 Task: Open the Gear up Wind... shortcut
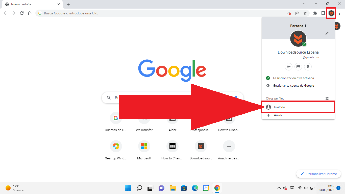[x=116, y=151]
